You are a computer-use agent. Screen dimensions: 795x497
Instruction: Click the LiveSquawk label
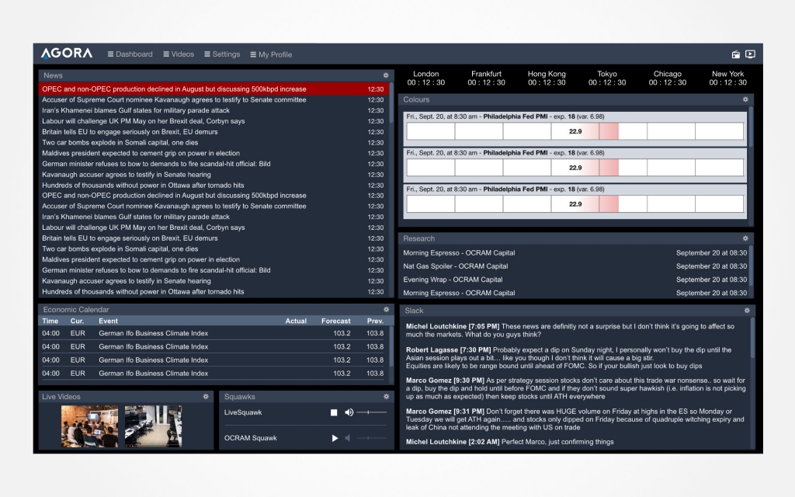(x=243, y=412)
